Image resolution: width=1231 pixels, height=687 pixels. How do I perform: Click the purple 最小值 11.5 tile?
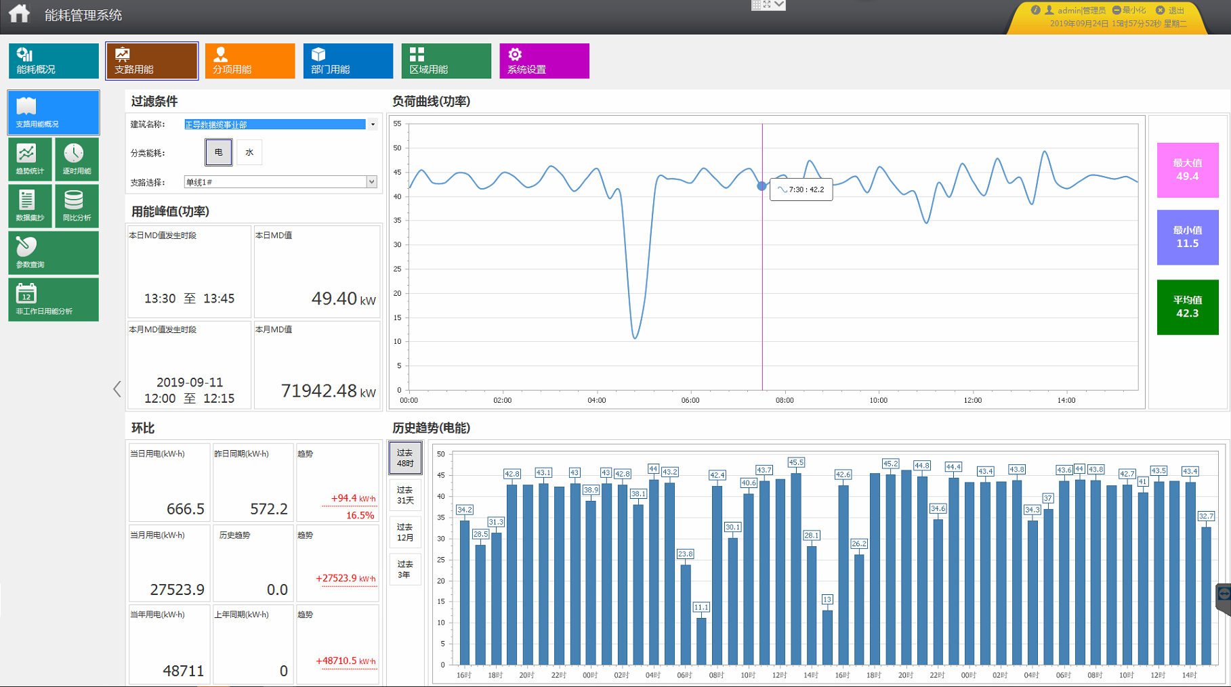1188,237
